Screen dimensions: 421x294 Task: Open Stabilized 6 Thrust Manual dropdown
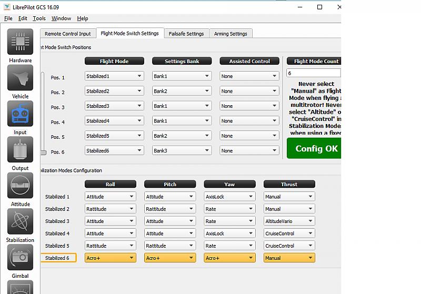pos(289,258)
